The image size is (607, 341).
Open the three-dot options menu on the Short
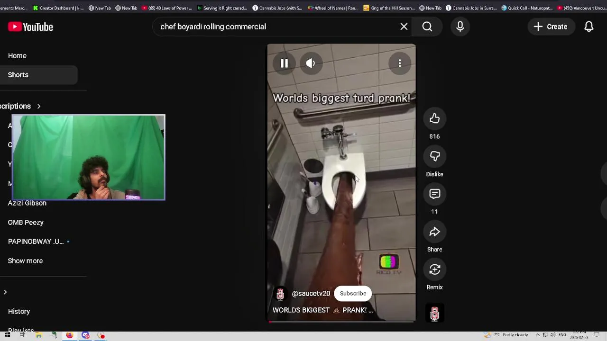coord(400,63)
